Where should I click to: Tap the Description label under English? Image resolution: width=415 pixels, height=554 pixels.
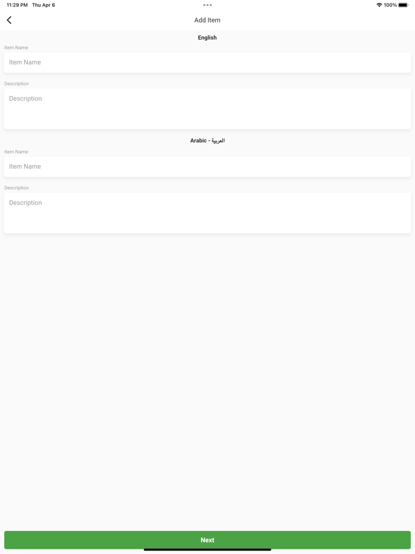pos(17,84)
